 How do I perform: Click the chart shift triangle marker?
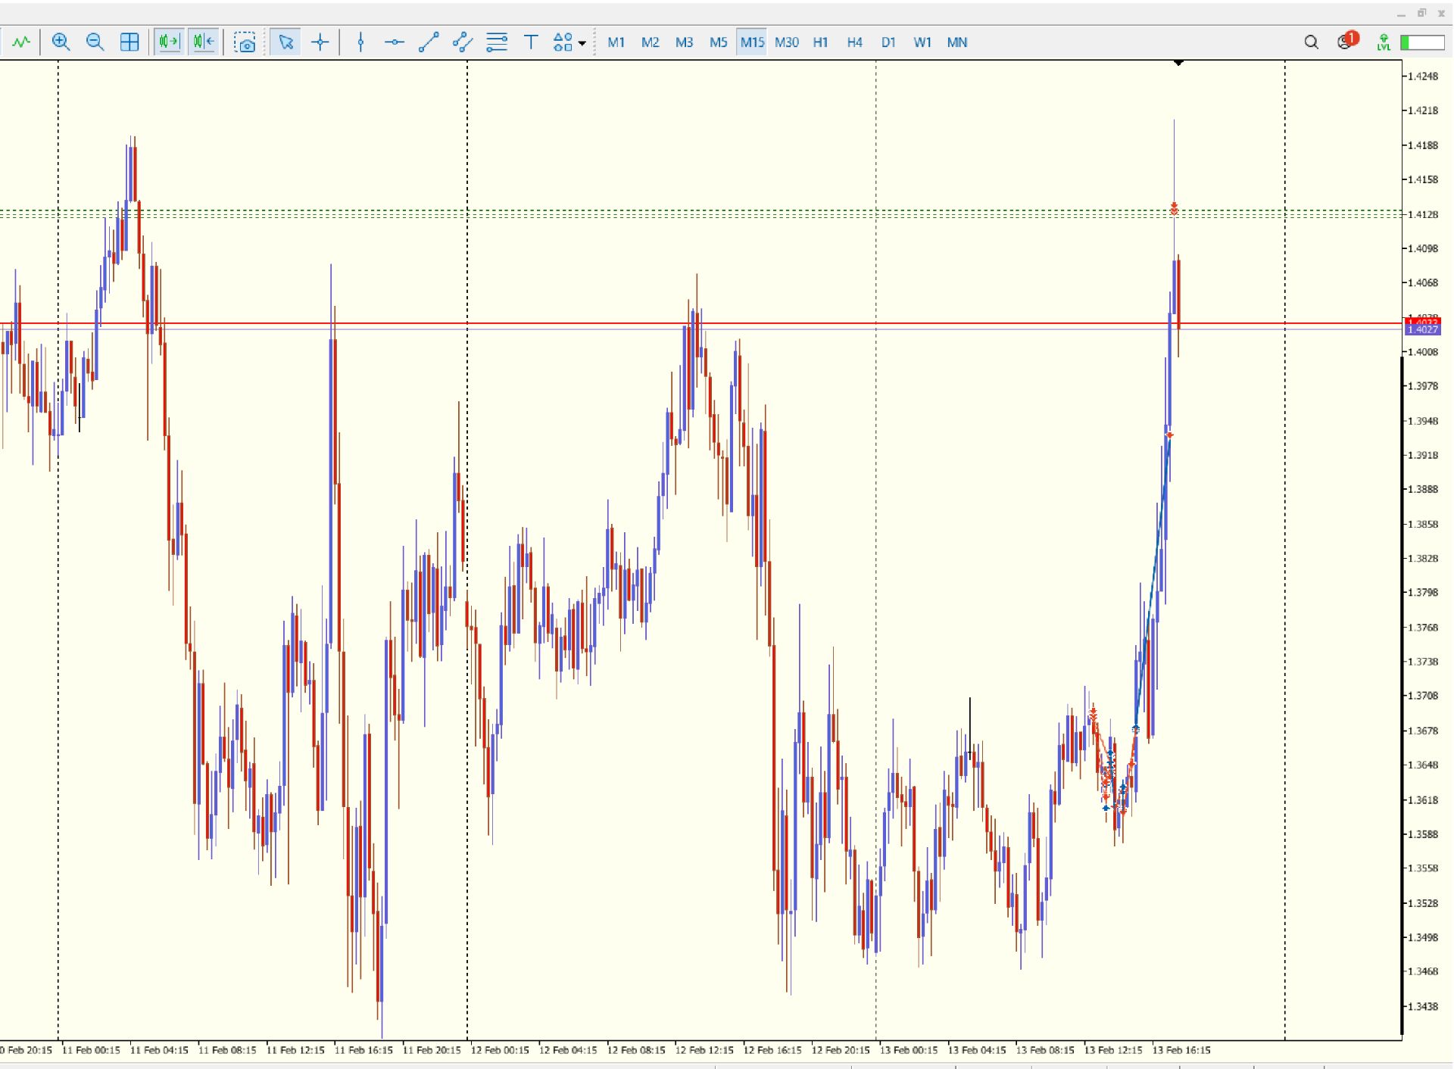1178,64
